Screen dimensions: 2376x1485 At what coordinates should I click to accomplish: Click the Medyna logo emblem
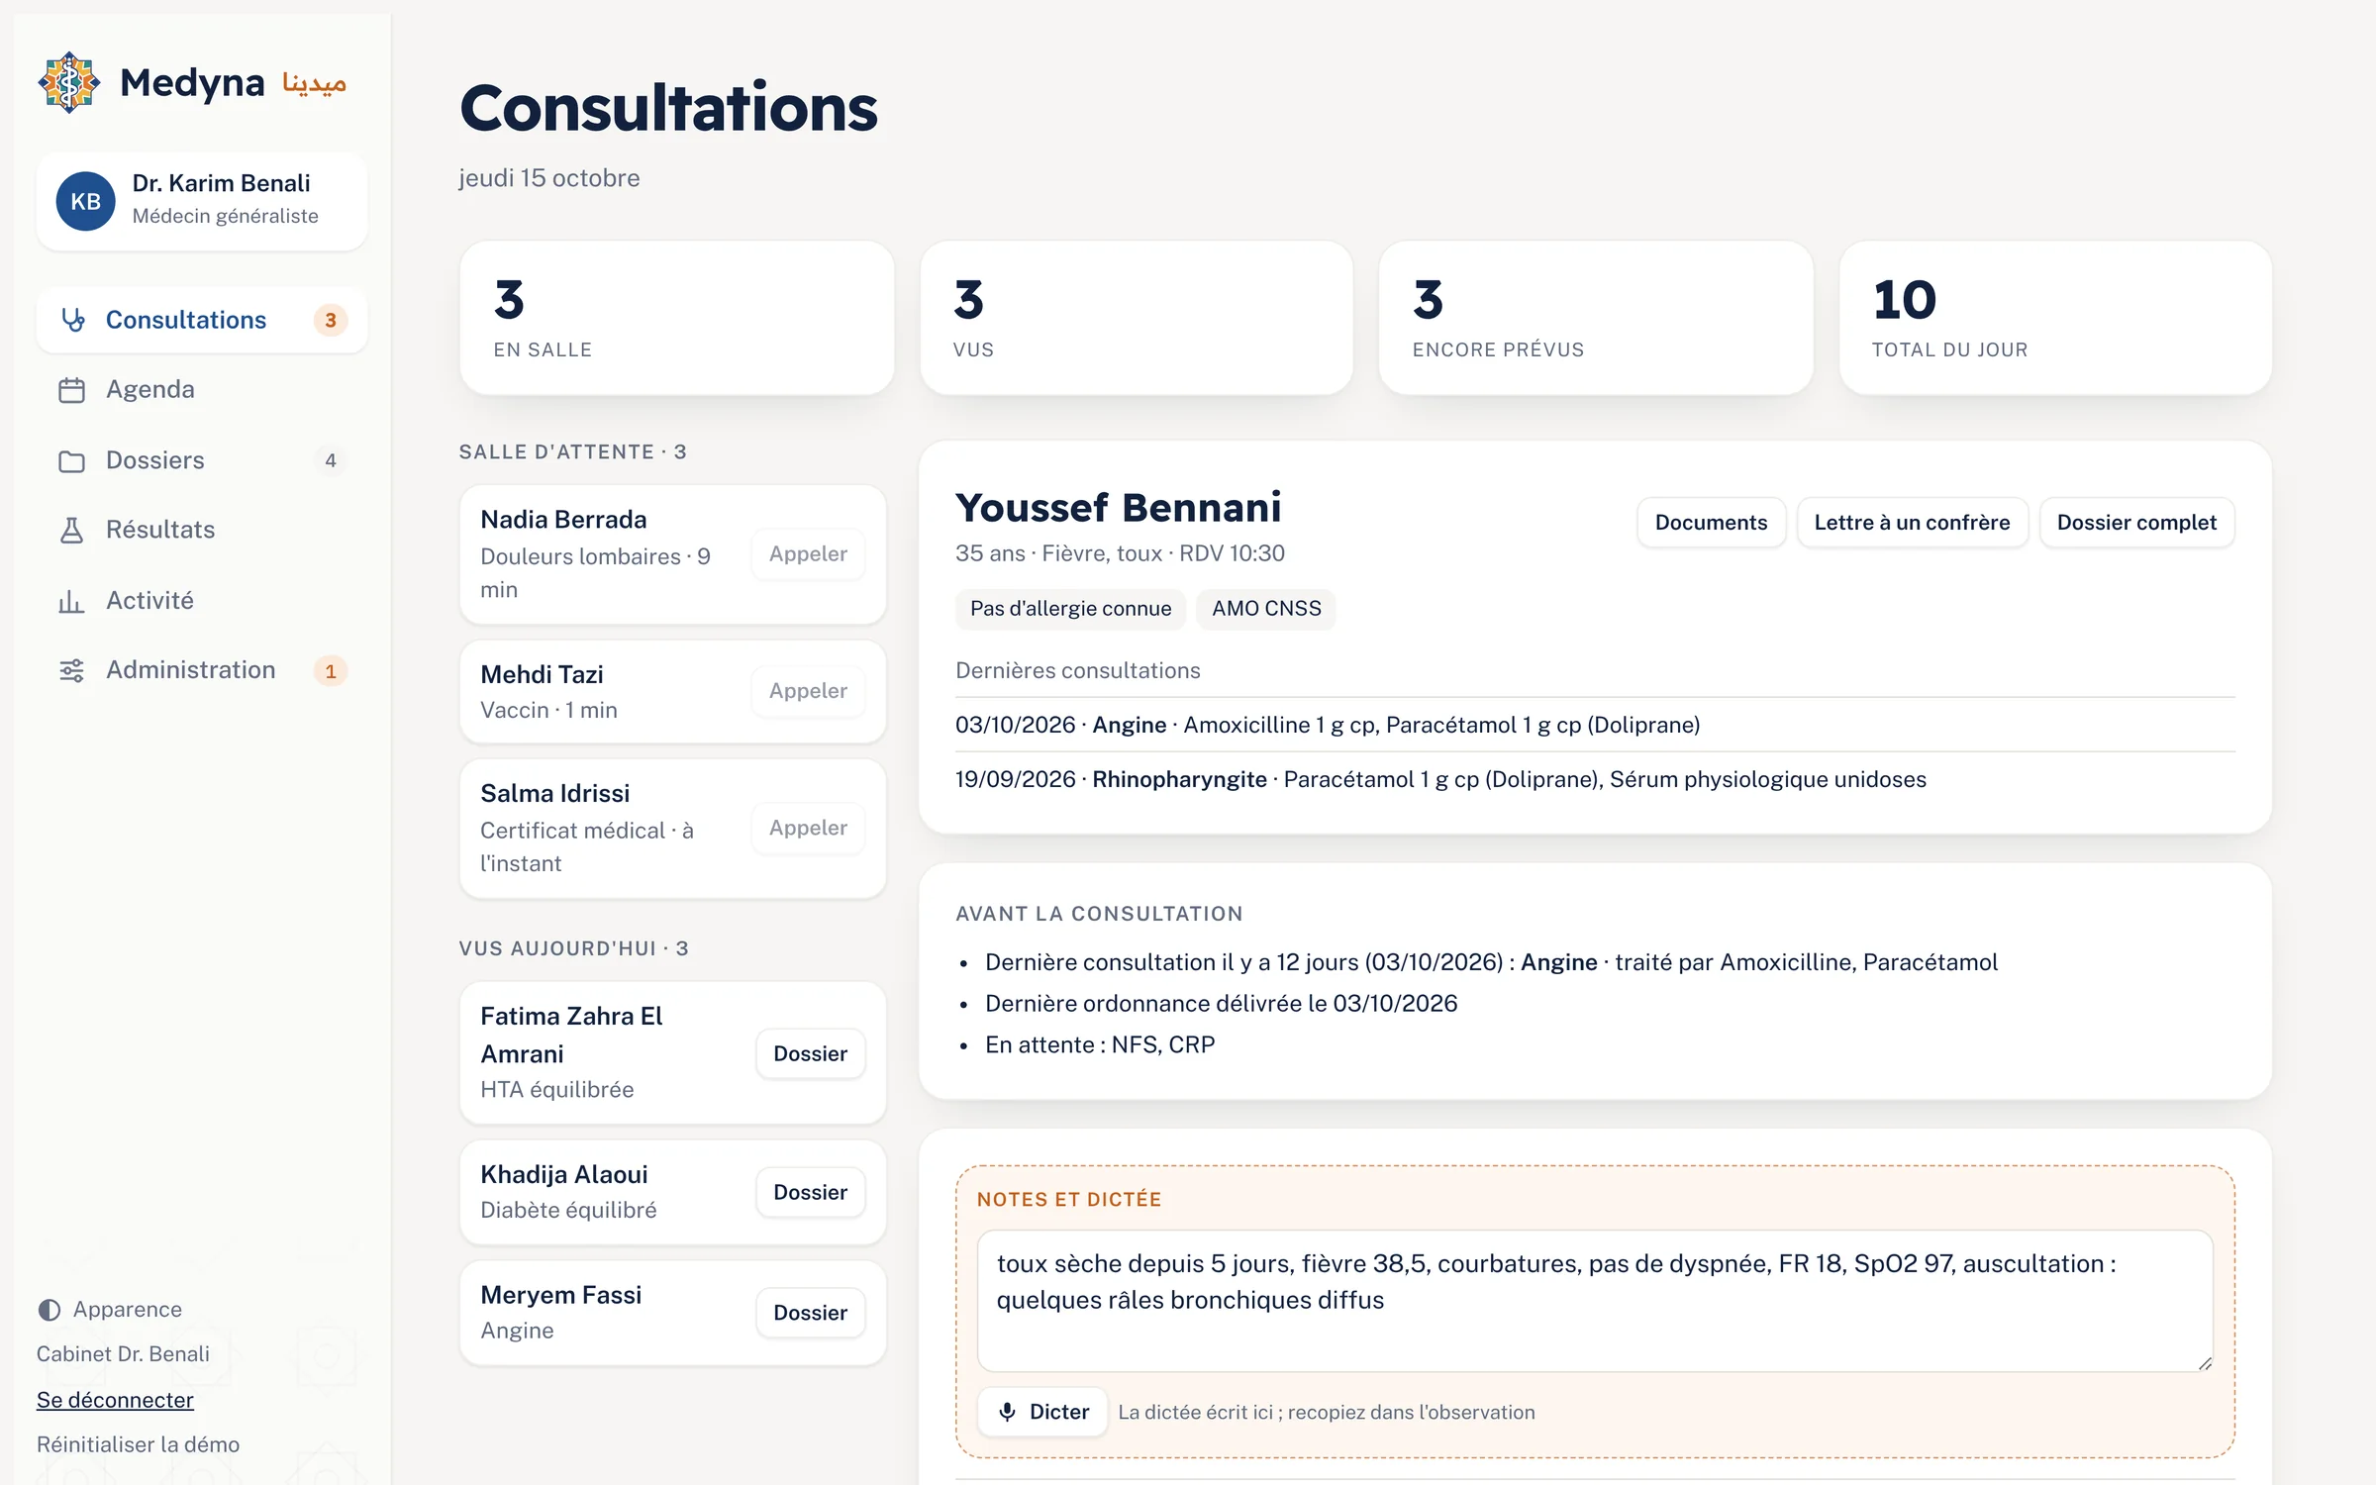(68, 82)
